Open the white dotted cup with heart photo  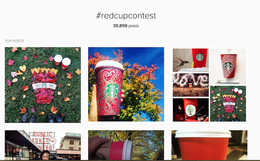228,66
